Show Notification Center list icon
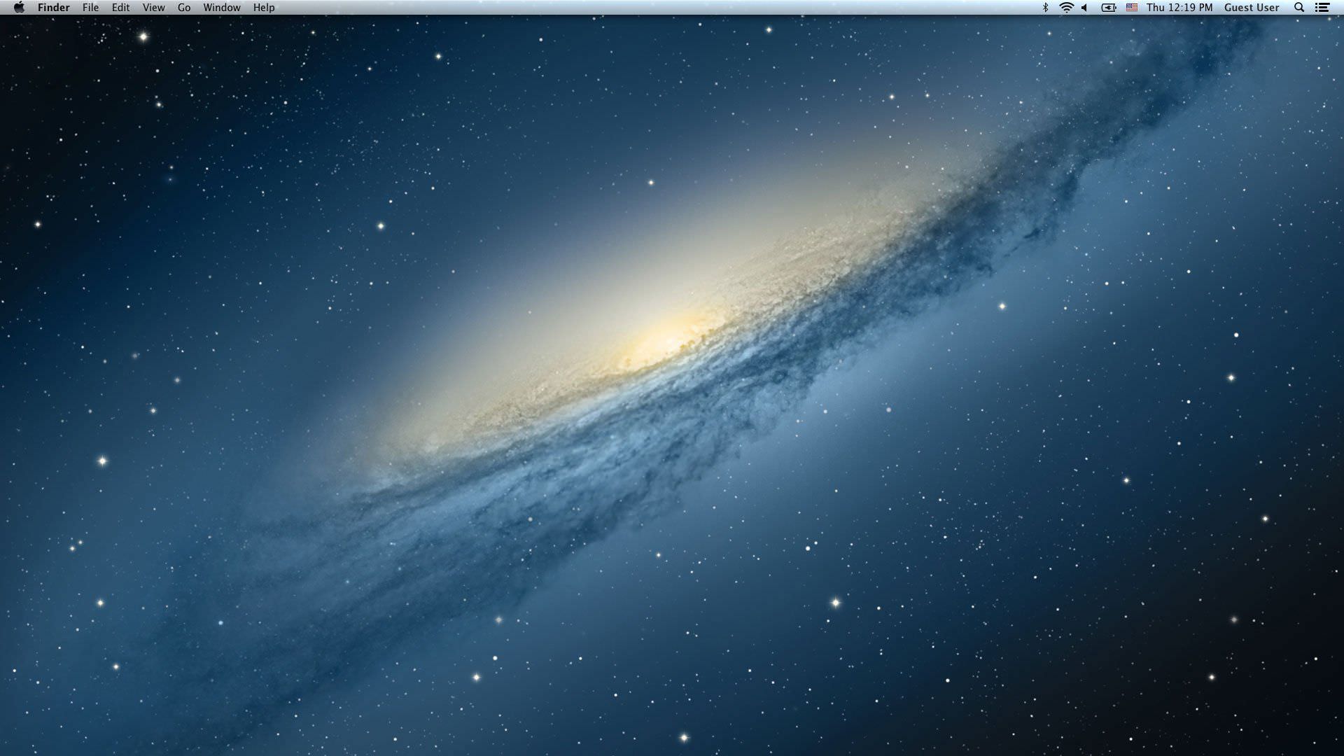The image size is (1344, 756). pyautogui.click(x=1322, y=8)
